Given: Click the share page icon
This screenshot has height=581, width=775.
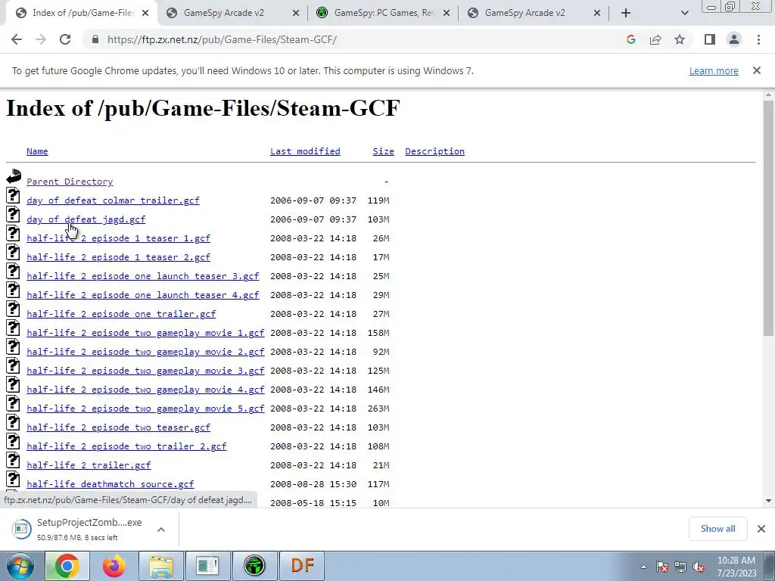Looking at the screenshot, I should coord(655,39).
